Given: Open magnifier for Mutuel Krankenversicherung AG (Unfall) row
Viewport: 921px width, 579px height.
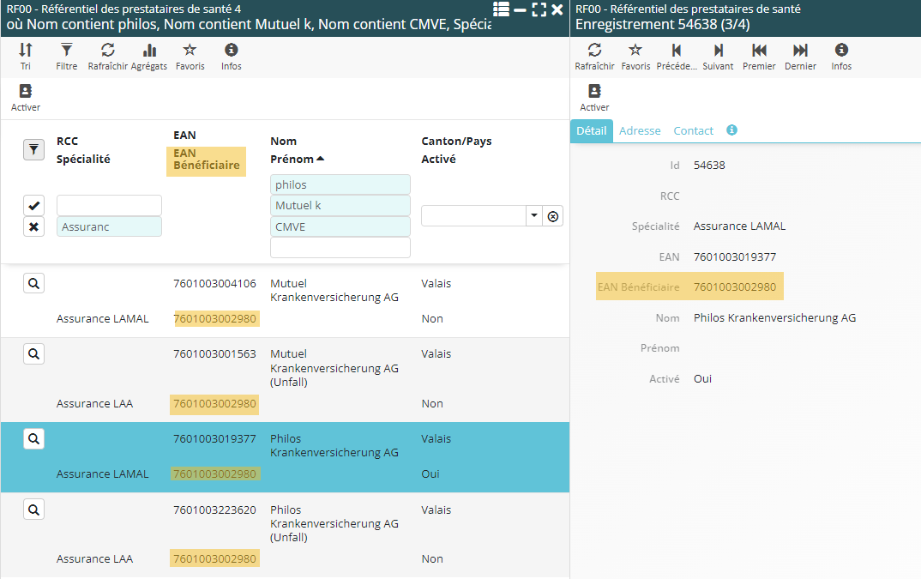Looking at the screenshot, I should [33, 354].
